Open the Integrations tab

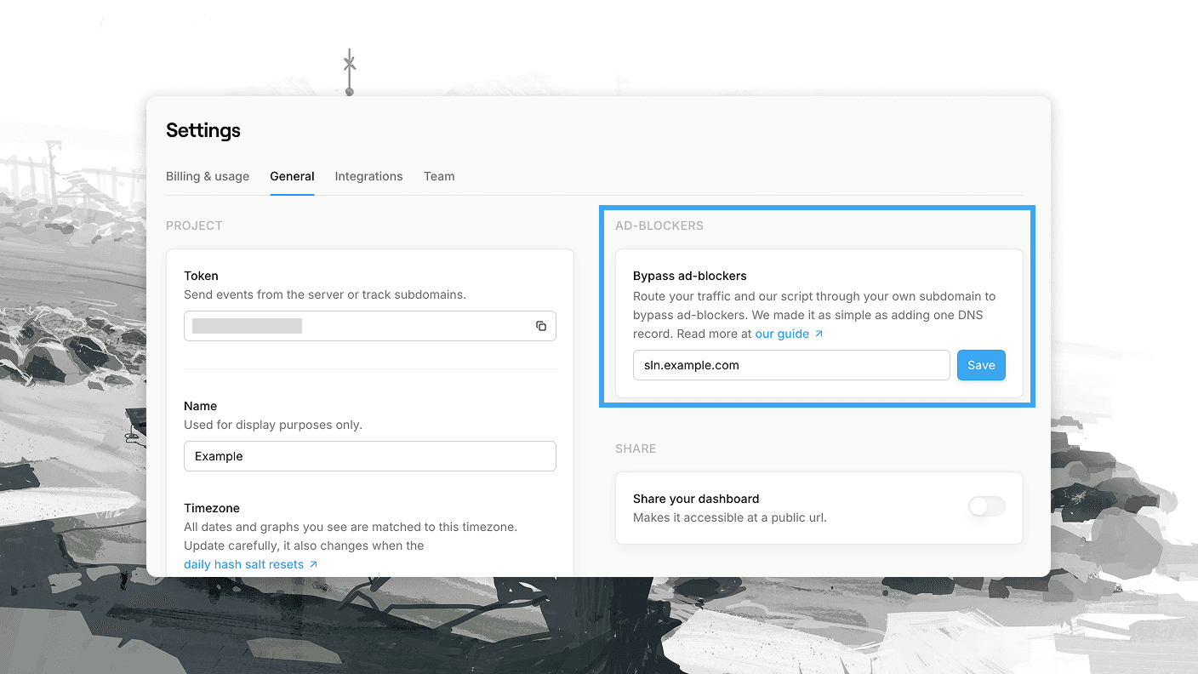point(368,176)
